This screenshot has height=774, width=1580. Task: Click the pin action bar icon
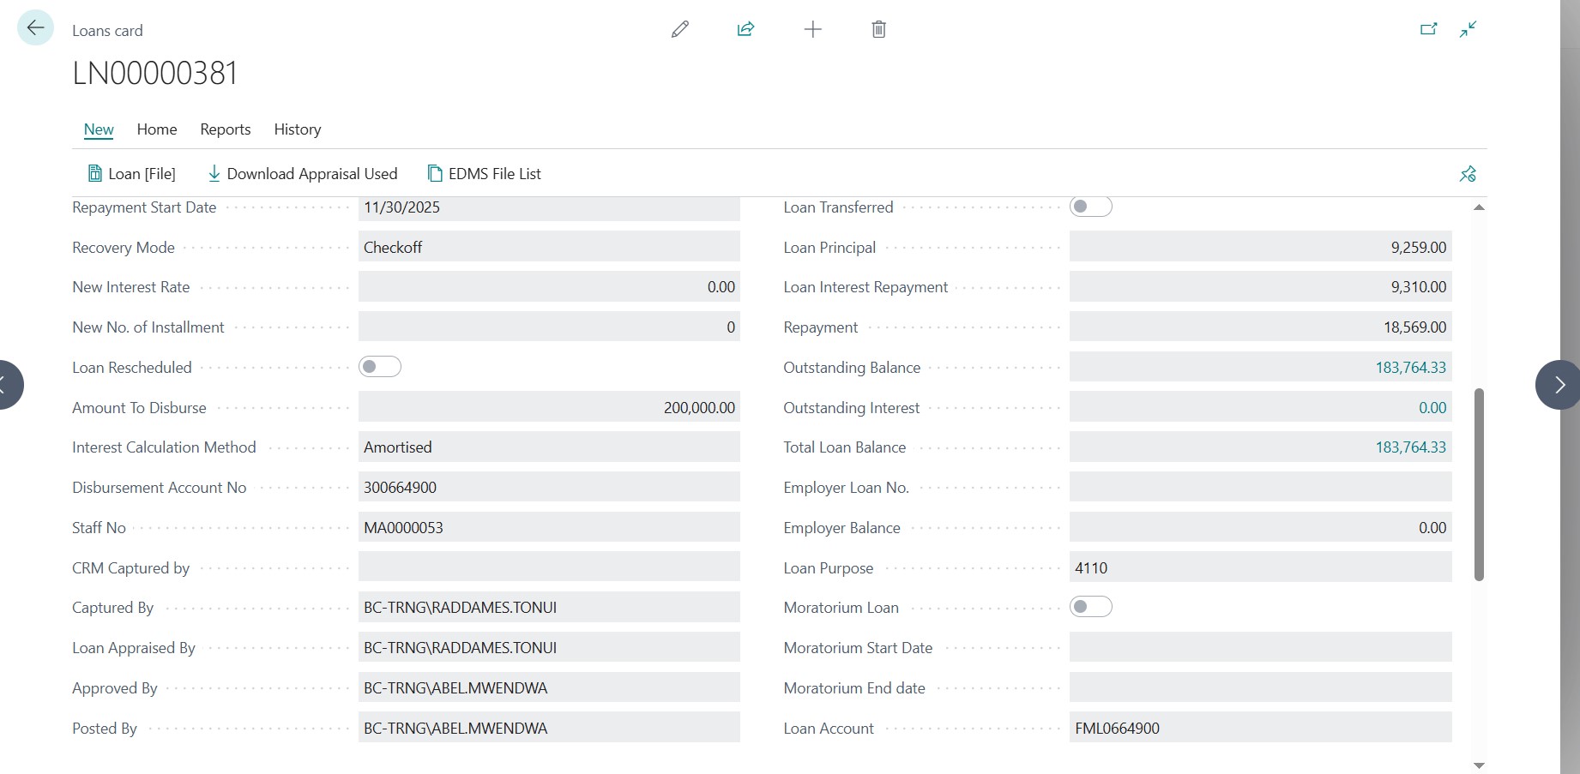pyautogui.click(x=1468, y=174)
